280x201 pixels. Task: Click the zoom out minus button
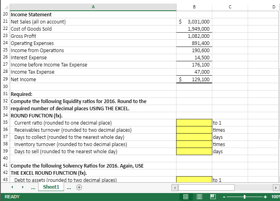224,197
